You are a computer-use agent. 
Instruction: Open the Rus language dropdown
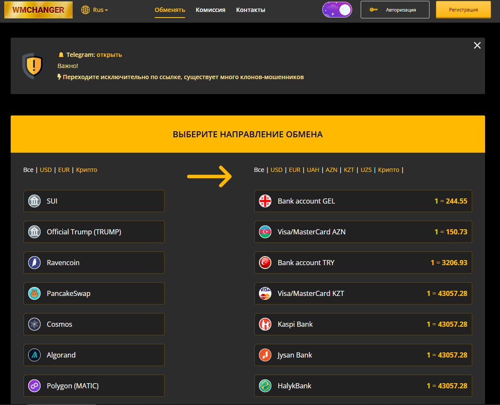point(100,10)
